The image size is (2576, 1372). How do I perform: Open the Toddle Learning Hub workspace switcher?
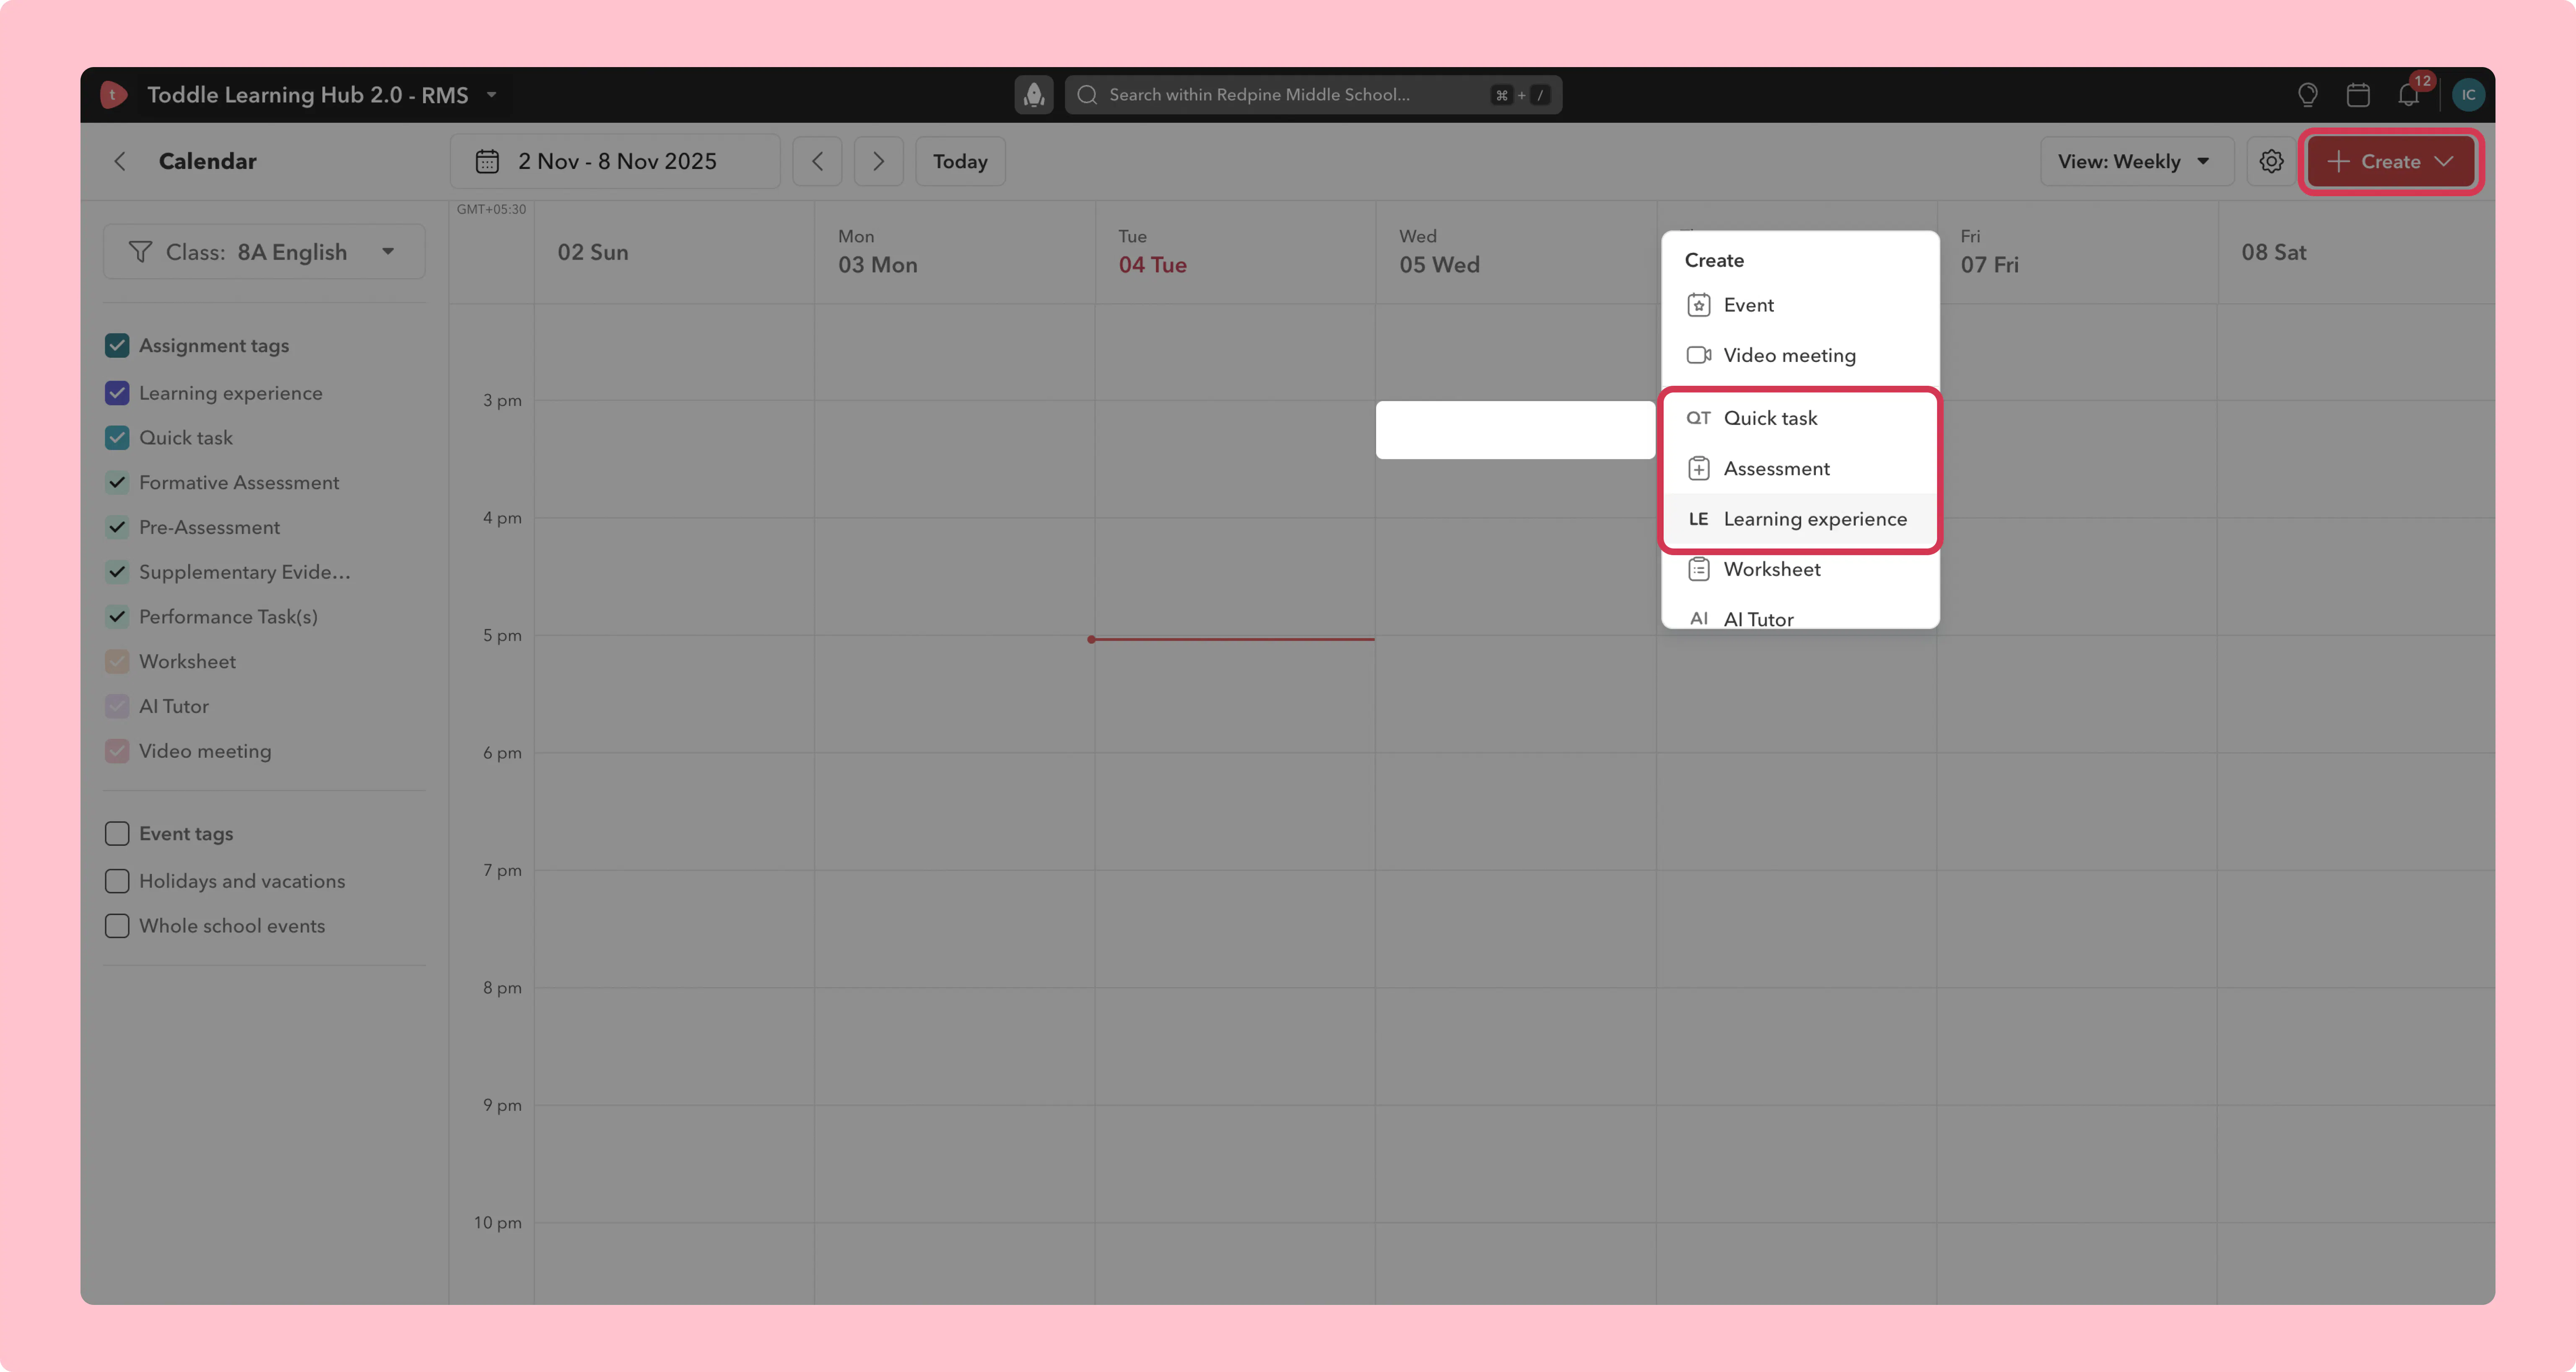pos(322,95)
